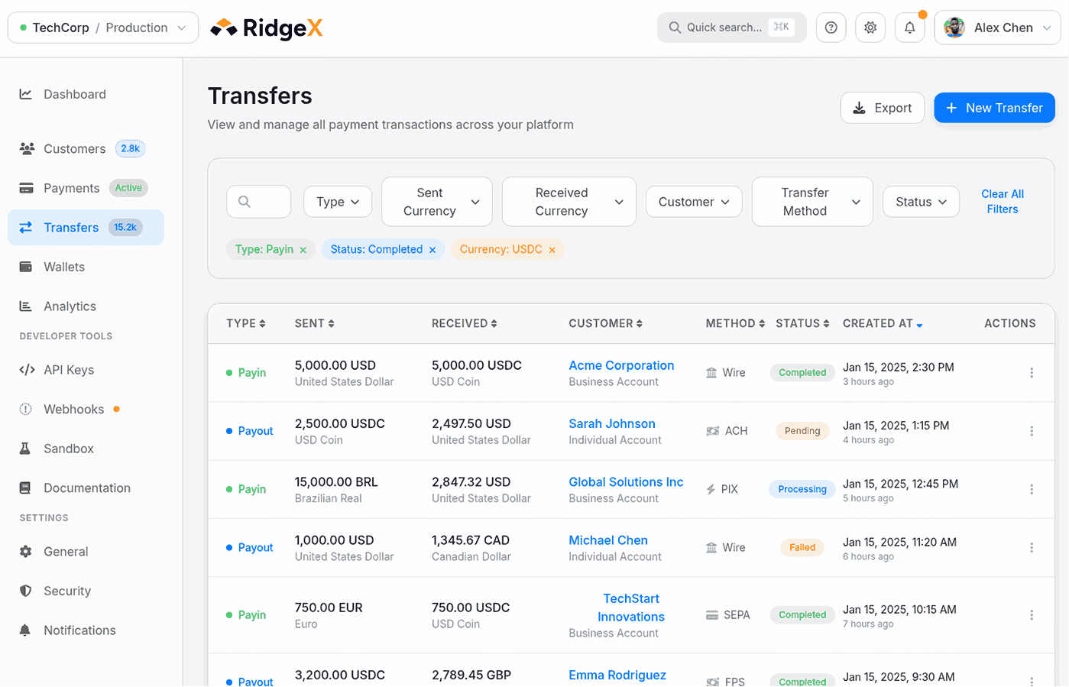Go to Wallets in the sidebar

64,267
